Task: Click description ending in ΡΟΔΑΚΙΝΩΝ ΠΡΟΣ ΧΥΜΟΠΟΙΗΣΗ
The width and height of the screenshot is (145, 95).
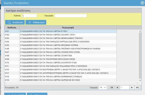Action: pyautogui.click(x=54, y=66)
